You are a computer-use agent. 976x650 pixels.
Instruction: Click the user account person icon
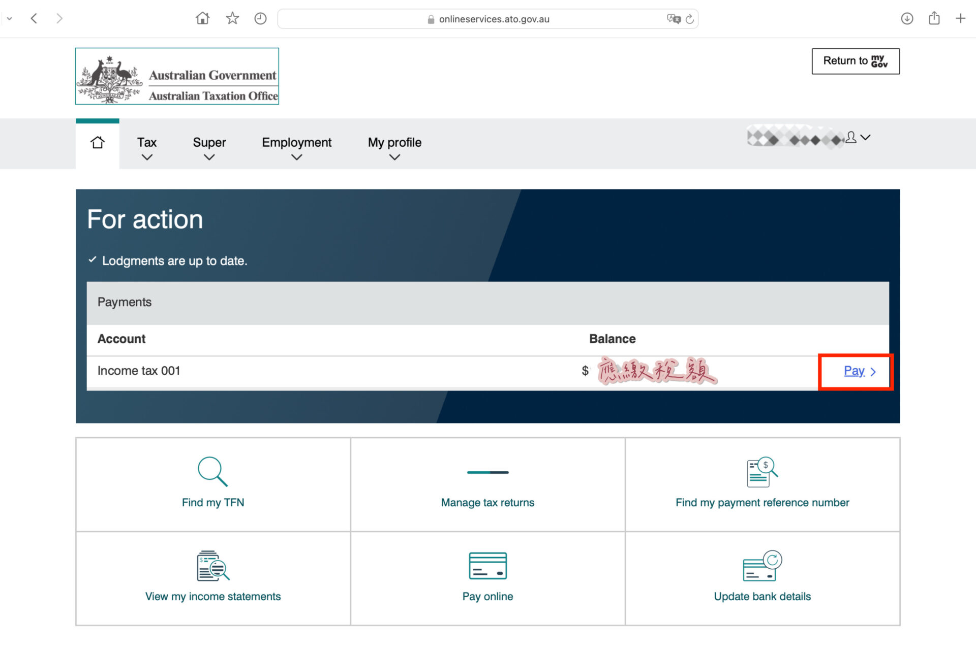click(850, 137)
